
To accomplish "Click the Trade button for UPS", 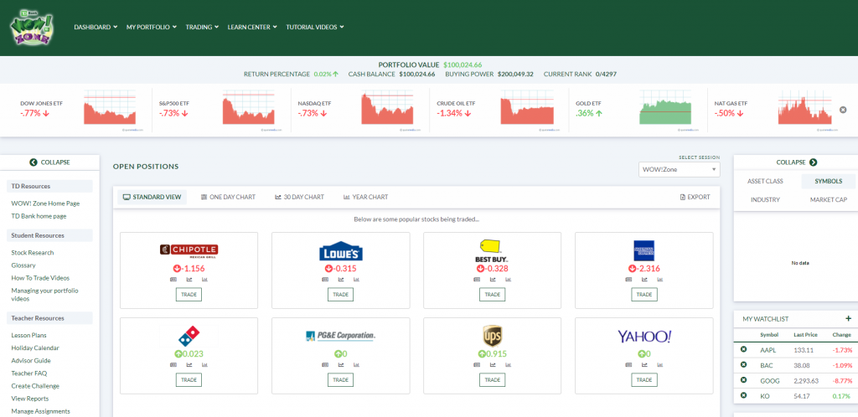I will pyautogui.click(x=493, y=380).
